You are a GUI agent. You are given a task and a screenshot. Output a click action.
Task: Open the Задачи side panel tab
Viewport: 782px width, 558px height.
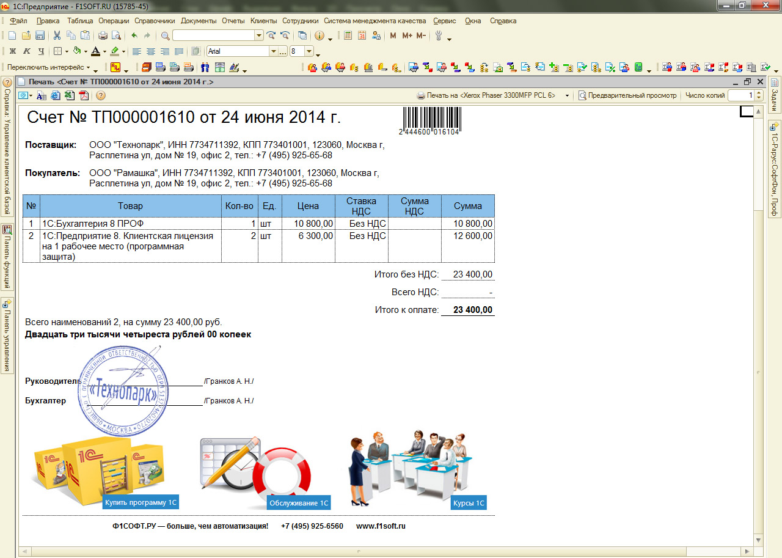775,96
